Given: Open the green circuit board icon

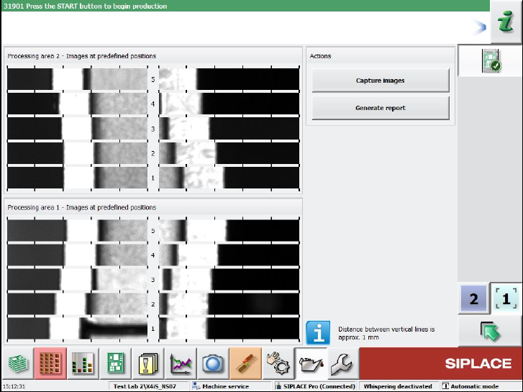Looking at the screenshot, I should tap(115, 363).
